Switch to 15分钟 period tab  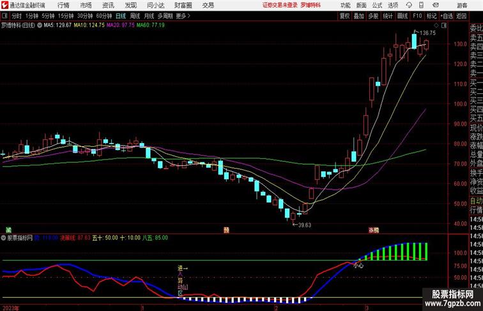[x=66, y=16]
